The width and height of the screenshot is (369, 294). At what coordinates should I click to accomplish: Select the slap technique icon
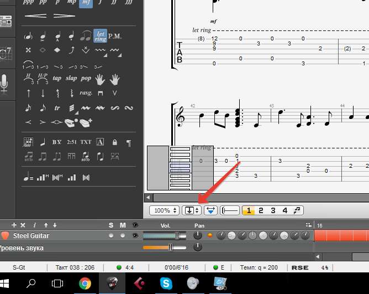pos(71,79)
